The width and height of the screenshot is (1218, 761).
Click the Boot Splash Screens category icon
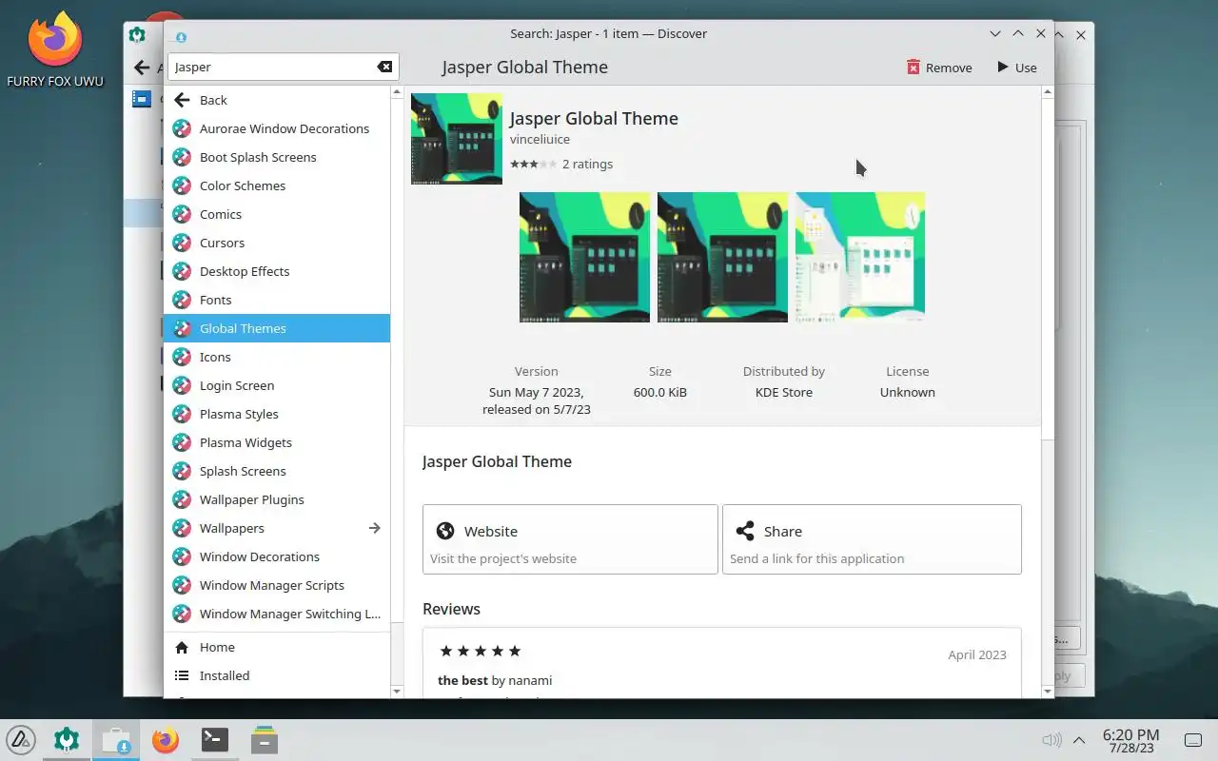[182, 157]
